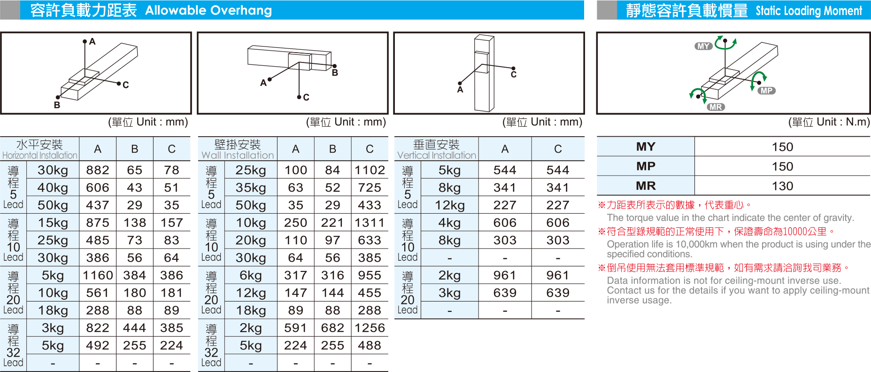Click the MR row value 130
Viewport: 871px width, 372px height.
pos(782,186)
